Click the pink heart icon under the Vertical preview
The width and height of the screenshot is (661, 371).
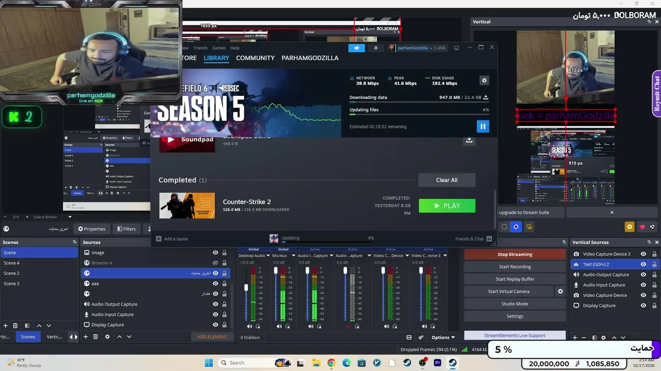(642, 227)
